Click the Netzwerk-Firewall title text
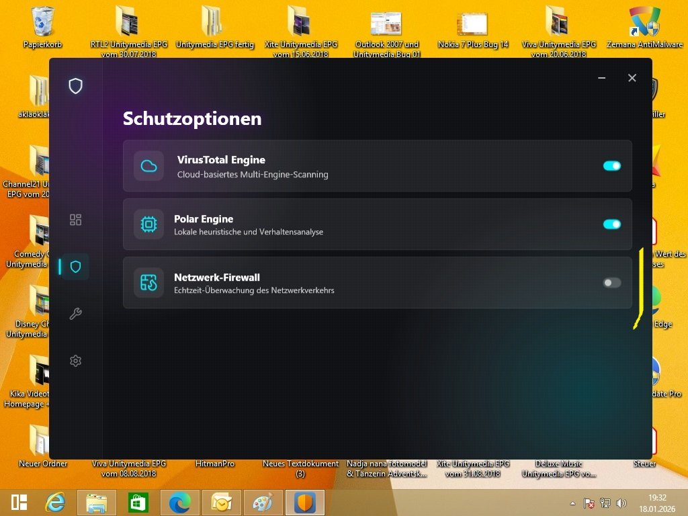688x516 pixels. click(x=217, y=277)
